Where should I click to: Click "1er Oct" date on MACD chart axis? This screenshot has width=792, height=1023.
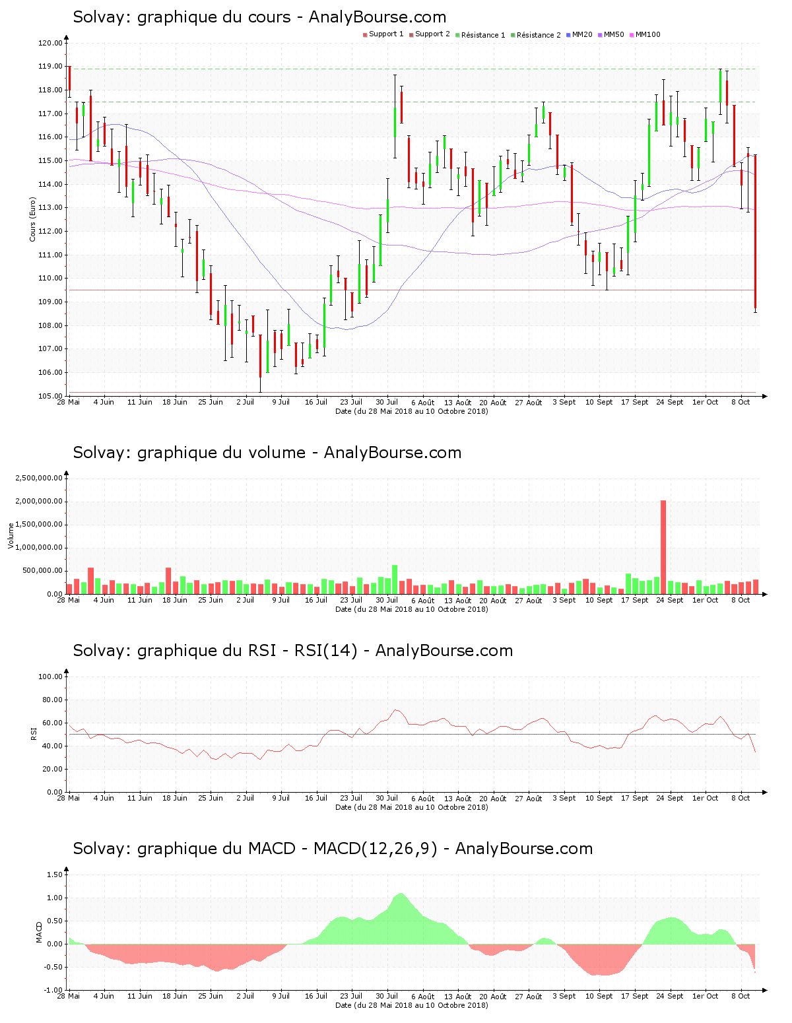click(x=705, y=997)
